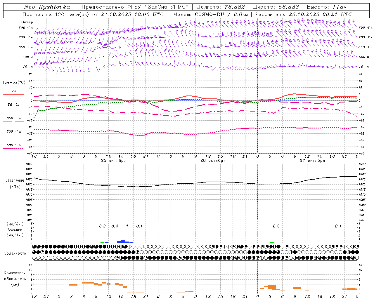Click the 25 октября date label
Image resolution: width=374 pixels, height=299 pixels.
(x=113, y=161)
